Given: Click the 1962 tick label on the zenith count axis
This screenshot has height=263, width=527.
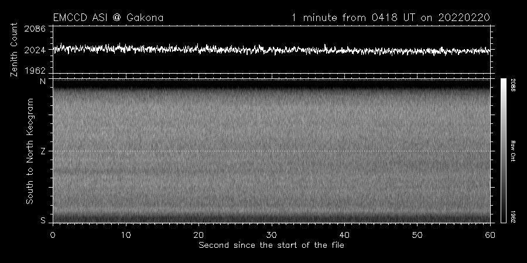Looking at the screenshot, I should click(35, 71).
